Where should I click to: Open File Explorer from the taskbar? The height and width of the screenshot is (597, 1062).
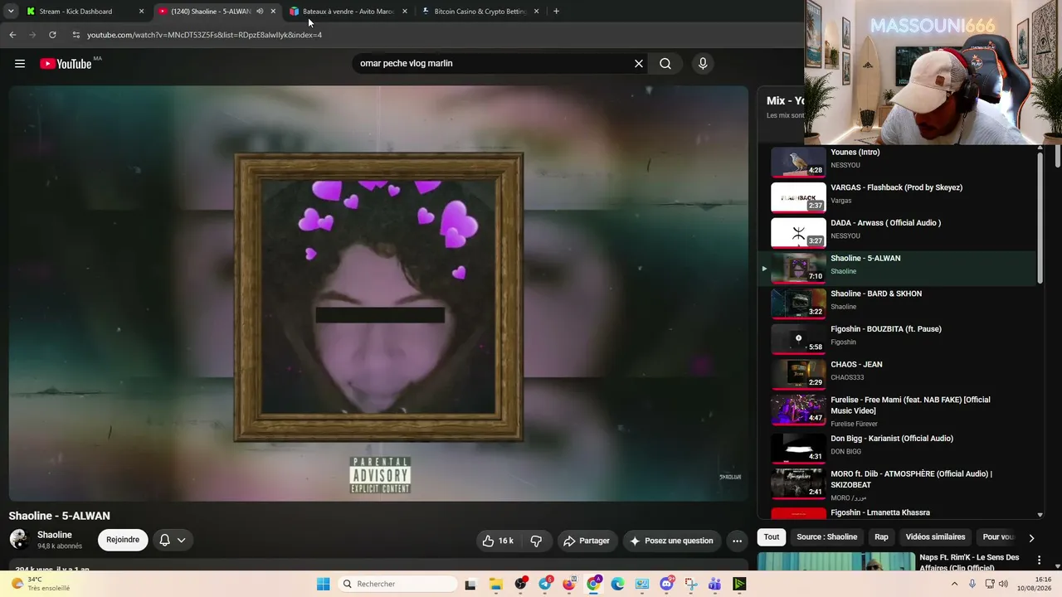tap(495, 584)
